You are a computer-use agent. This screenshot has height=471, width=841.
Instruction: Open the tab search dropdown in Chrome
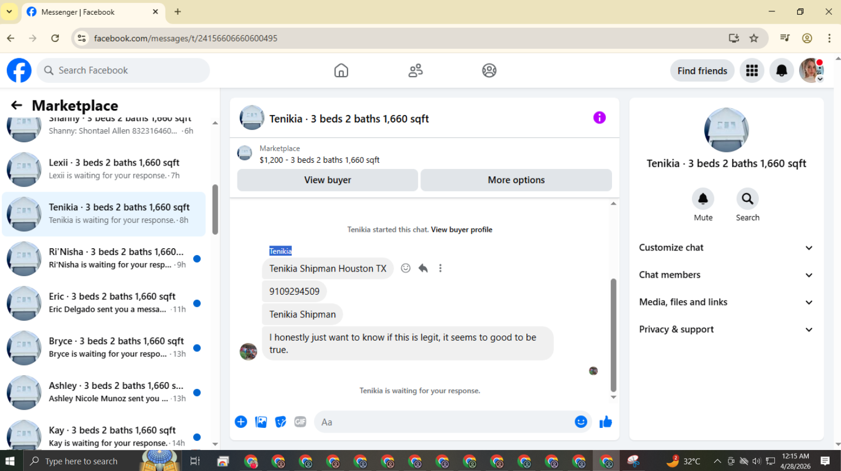[10, 11]
